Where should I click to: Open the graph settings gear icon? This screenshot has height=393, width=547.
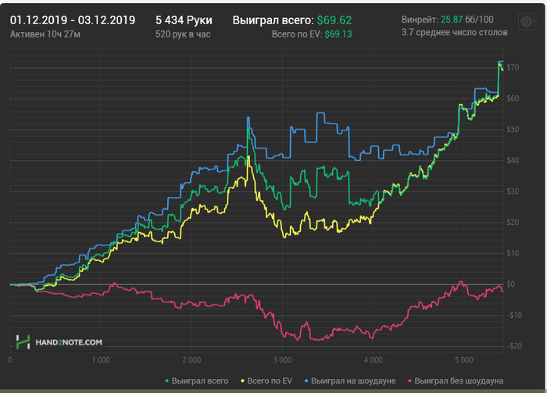[527, 22]
